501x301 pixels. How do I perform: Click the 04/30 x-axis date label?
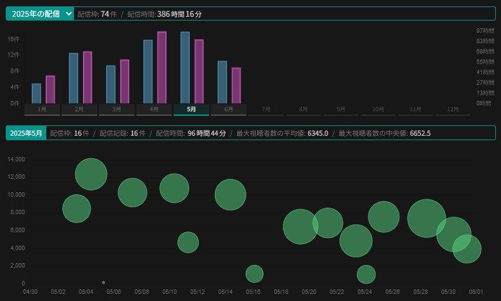pyautogui.click(x=30, y=292)
